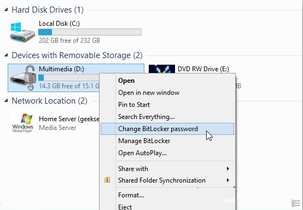This screenshot has width=303, height=210.
Task: Expand the Share with submenu arrow
Action: (228, 169)
